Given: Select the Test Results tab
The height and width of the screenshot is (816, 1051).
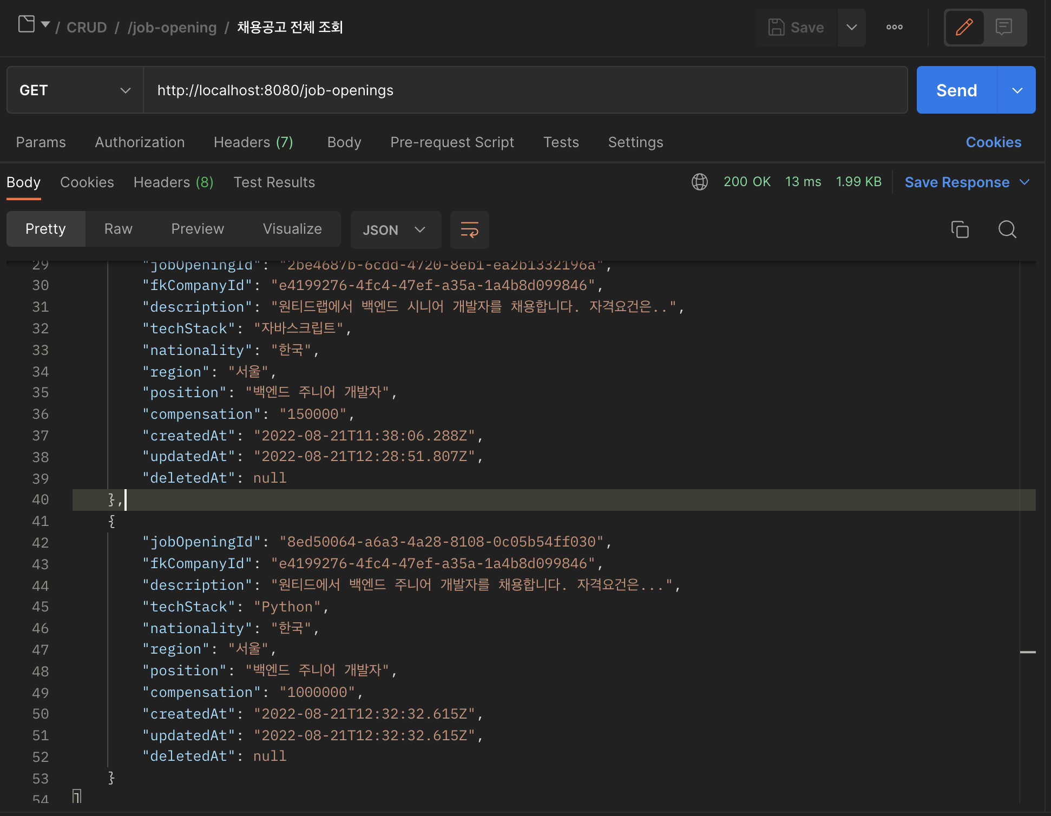Looking at the screenshot, I should pyautogui.click(x=274, y=182).
